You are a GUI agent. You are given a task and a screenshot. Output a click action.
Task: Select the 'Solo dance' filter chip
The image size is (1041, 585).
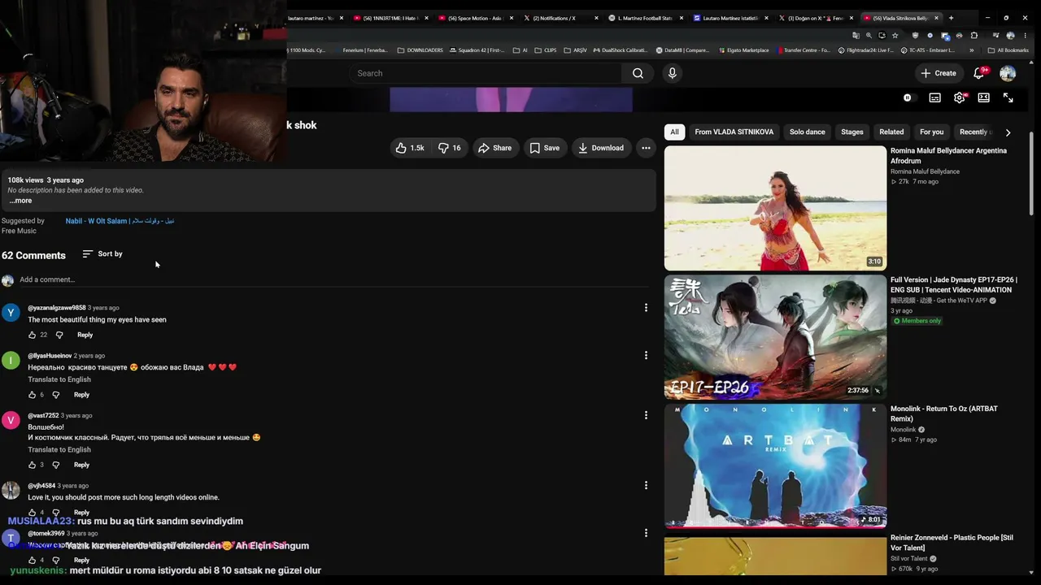click(808, 132)
